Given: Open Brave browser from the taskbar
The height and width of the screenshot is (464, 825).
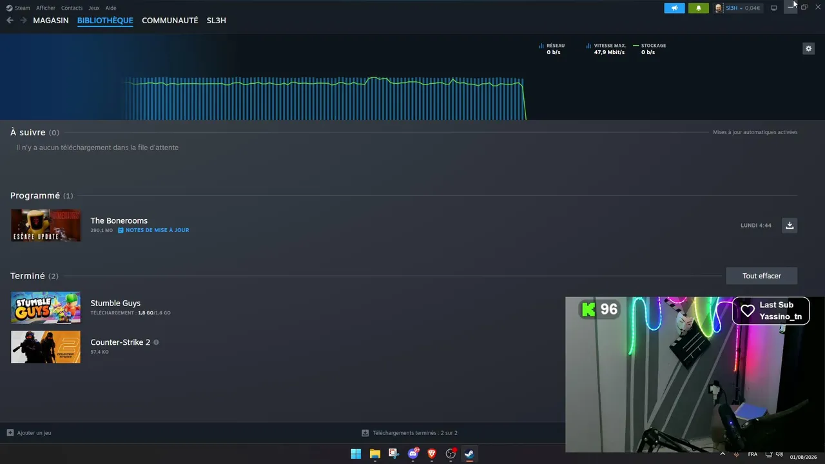Looking at the screenshot, I should 432,454.
